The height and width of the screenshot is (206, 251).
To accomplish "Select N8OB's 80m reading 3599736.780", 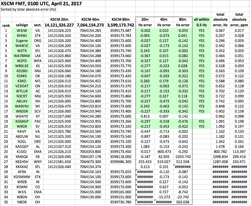I will click(120, 202).
